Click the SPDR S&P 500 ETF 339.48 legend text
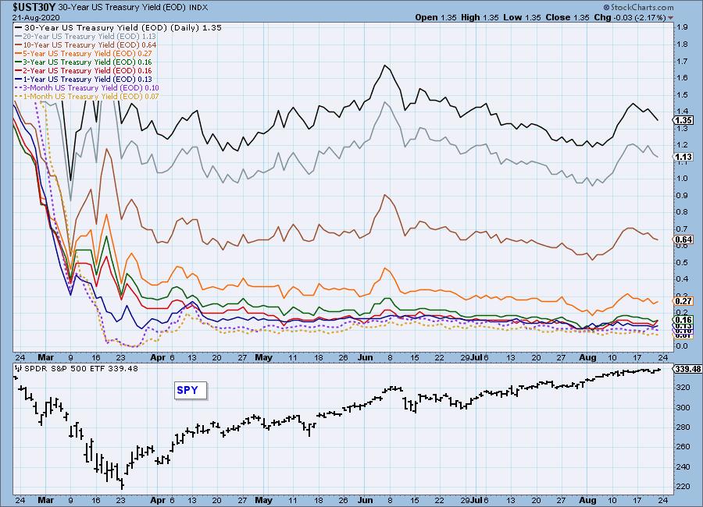Viewport: 703px width, 507px height. 81,369
